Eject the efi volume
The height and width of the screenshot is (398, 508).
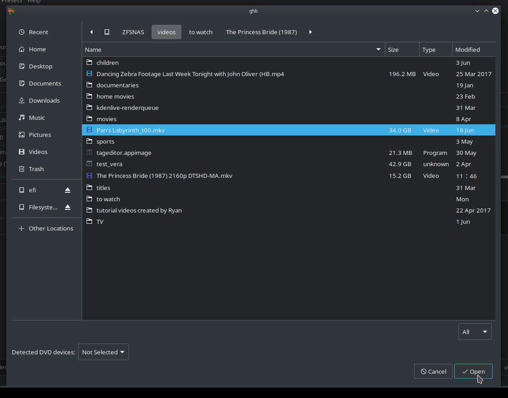tap(67, 190)
